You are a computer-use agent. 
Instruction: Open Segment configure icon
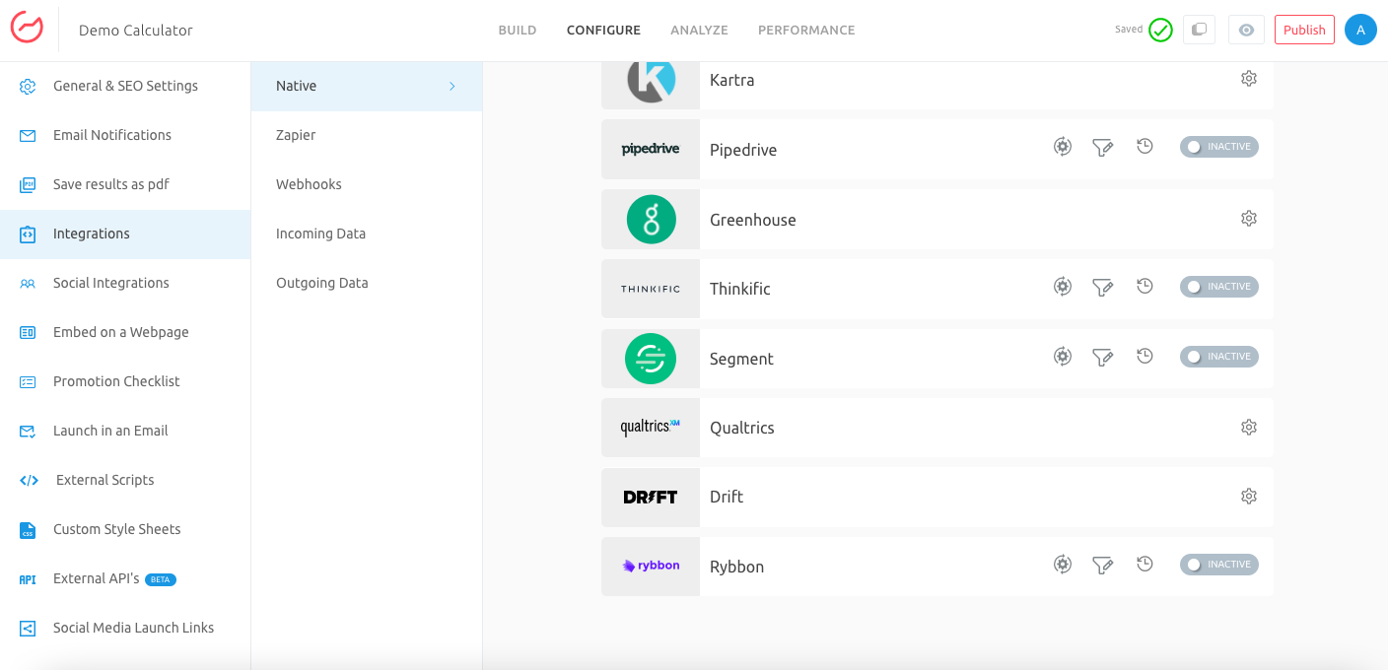[x=1063, y=357]
